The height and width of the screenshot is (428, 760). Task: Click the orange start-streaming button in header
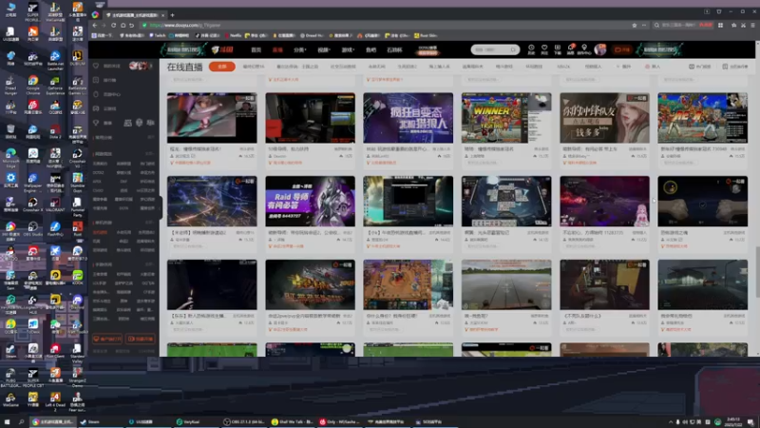click(622, 49)
